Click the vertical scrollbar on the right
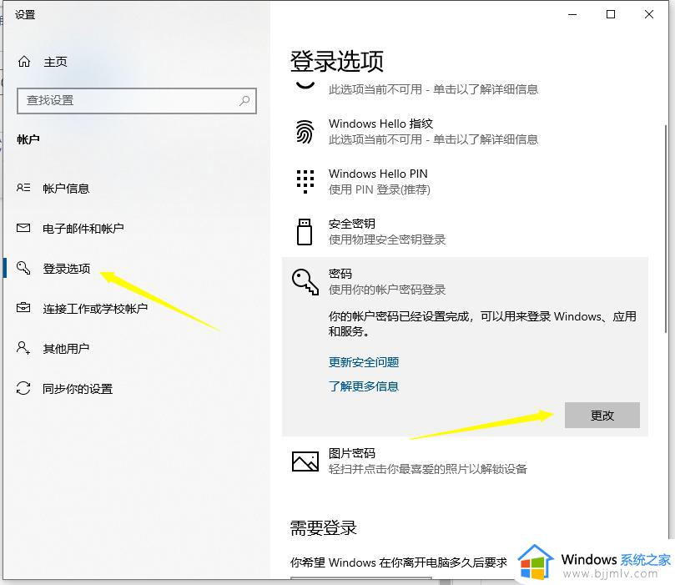The image size is (675, 585). click(x=666, y=228)
